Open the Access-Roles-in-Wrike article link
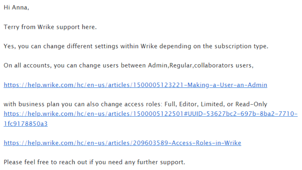Viewport: 302px width, 170px height. (x=122, y=143)
